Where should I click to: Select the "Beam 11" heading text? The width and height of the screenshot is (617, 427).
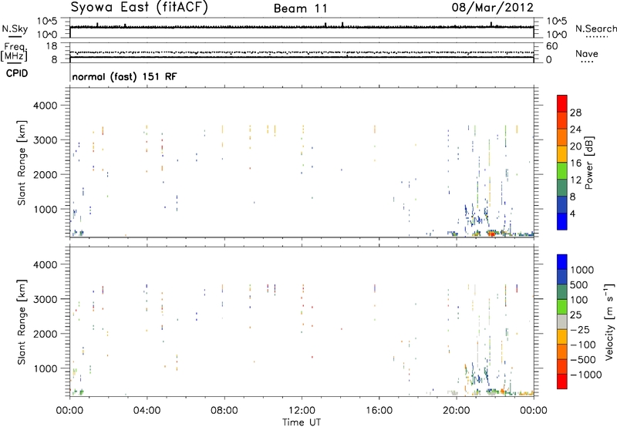[301, 8]
